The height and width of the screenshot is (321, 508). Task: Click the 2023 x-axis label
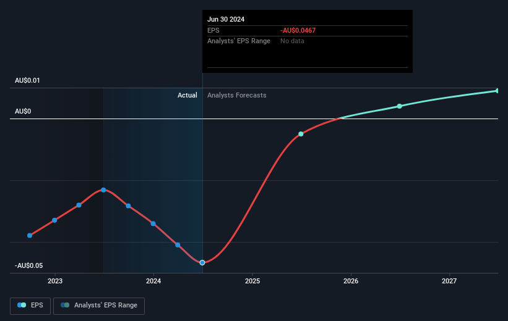point(55,281)
